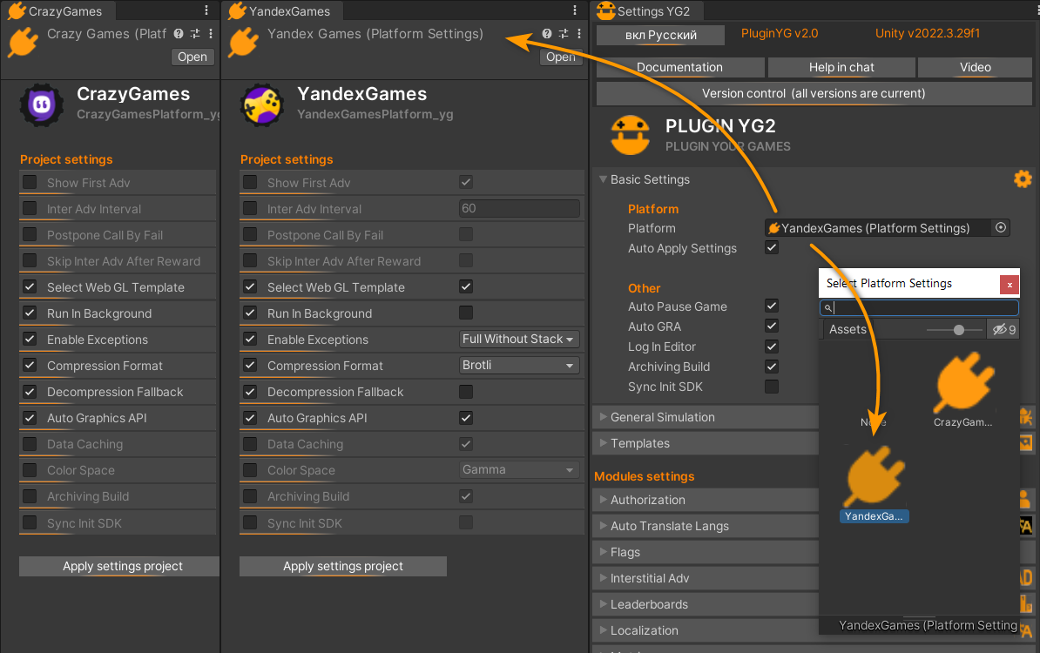1040x653 pixels.
Task: Expand the Localization module
Action: 603,629
